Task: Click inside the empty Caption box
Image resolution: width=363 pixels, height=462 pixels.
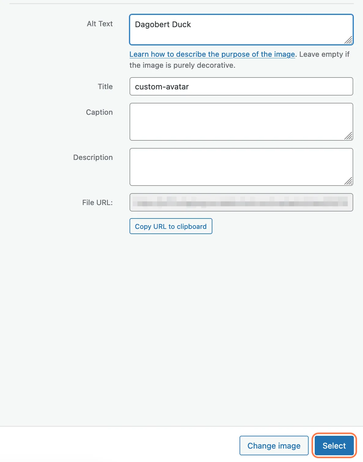Action: tap(241, 122)
